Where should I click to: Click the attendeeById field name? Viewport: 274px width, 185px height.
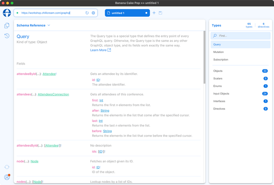(x=26, y=74)
